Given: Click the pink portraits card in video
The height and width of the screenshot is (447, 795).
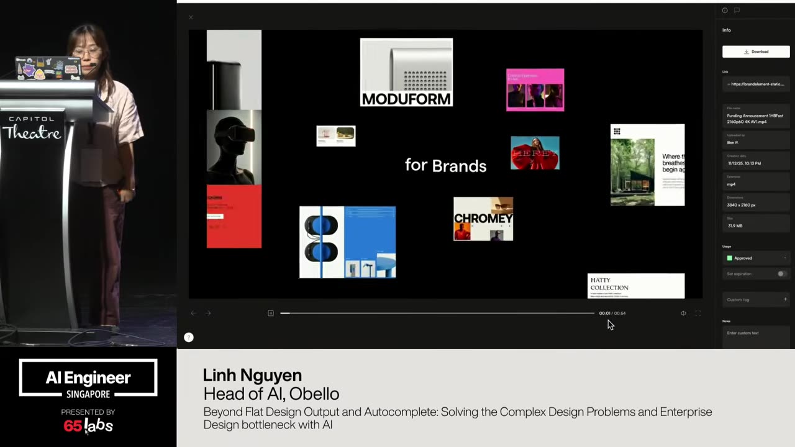Looking at the screenshot, I should click(x=535, y=90).
